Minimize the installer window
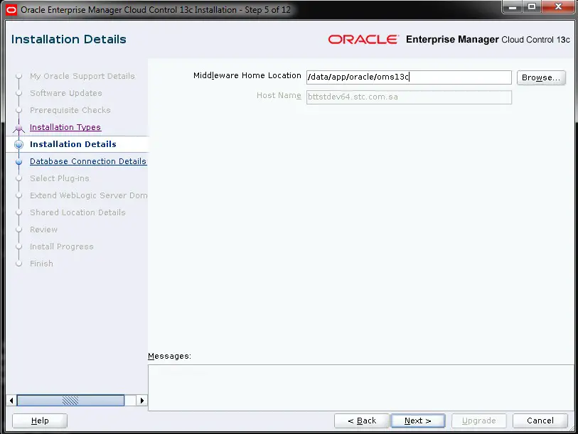 (x=513, y=6)
